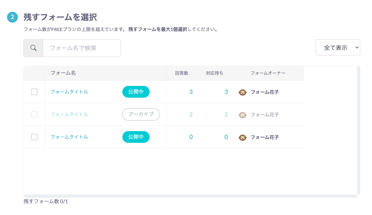
Task: Click the magnifying glass search icon
Action: pyautogui.click(x=33, y=48)
